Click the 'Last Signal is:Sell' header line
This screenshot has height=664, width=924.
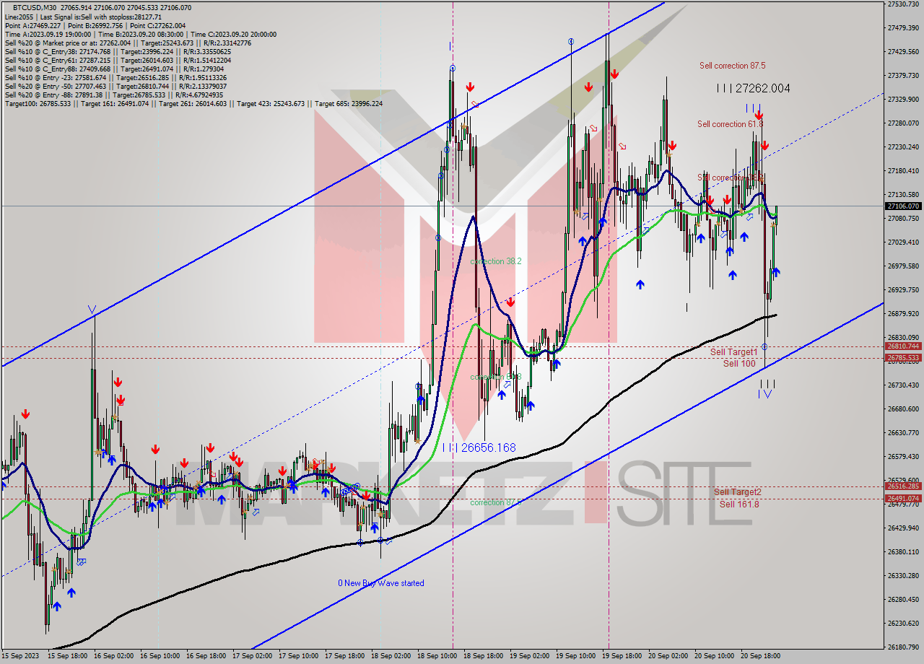83,17
